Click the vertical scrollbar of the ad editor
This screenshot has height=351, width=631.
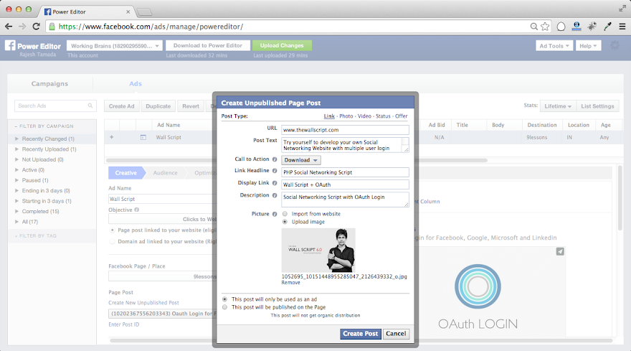click(x=620, y=198)
